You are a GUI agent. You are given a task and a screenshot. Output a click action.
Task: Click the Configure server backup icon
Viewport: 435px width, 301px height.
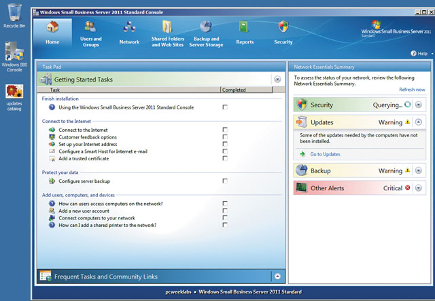tap(52, 181)
